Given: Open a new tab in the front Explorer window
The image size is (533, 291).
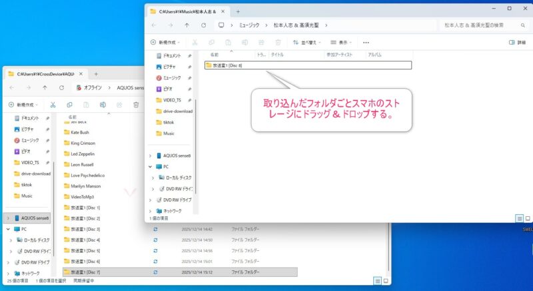Looking at the screenshot, I should point(238,11).
